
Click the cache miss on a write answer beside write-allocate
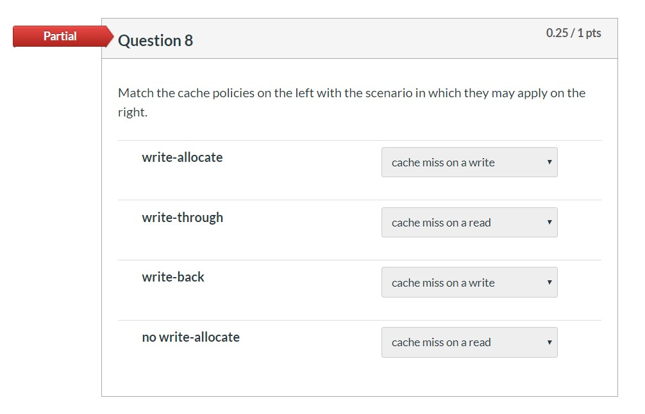click(443, 163)
